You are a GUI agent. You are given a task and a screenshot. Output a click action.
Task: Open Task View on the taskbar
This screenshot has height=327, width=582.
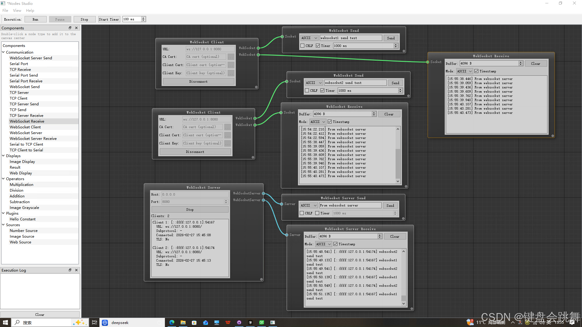(95, 322)
